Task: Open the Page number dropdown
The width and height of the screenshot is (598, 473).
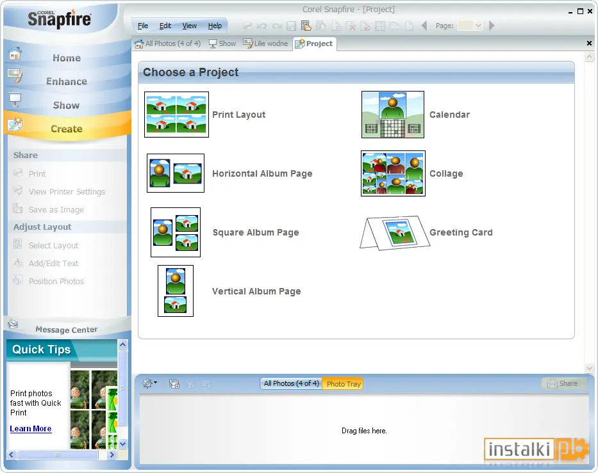Action: (x=478, y=26)
